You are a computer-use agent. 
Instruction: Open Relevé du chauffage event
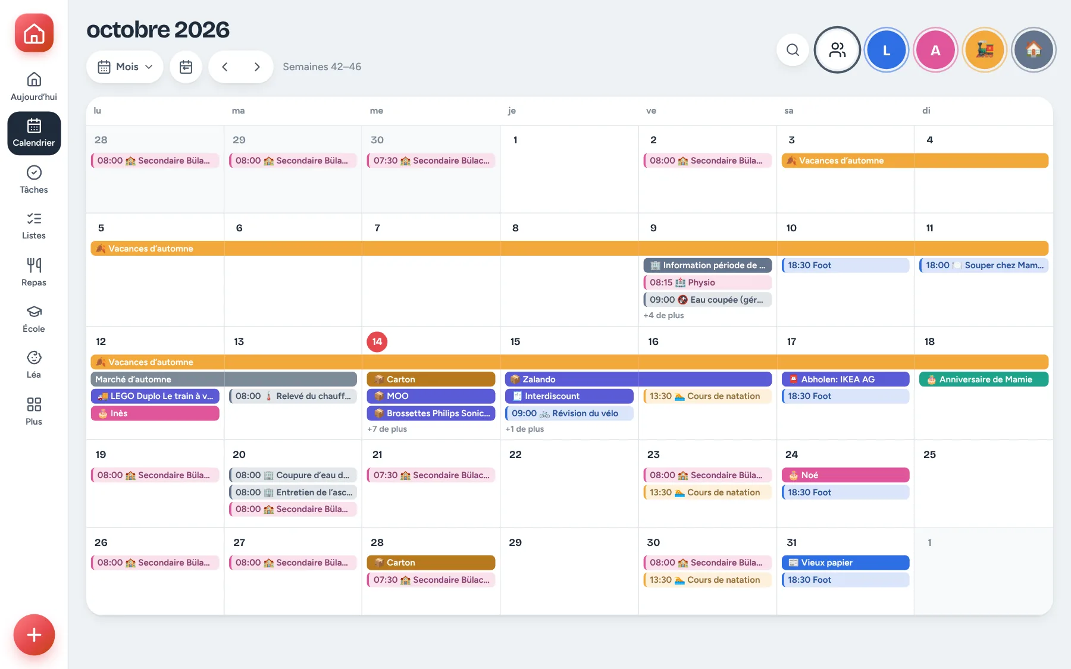pyautogui.click(x=293, y=396)
